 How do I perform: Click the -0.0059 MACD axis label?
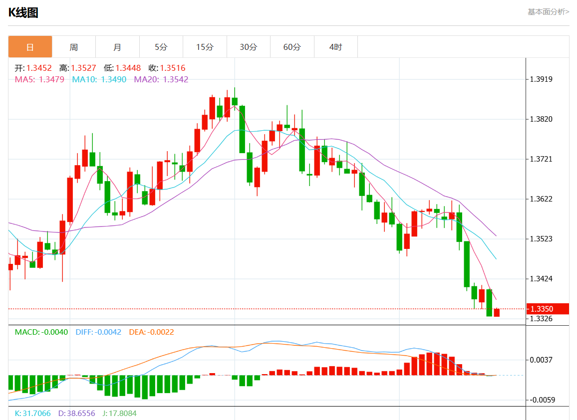542,400
